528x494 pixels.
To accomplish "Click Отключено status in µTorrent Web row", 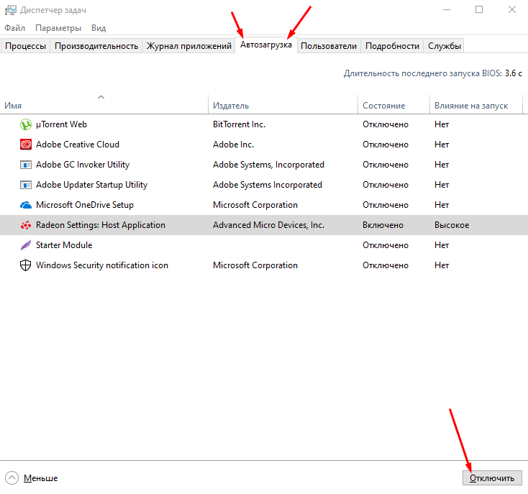I will (x=386, y=124).
